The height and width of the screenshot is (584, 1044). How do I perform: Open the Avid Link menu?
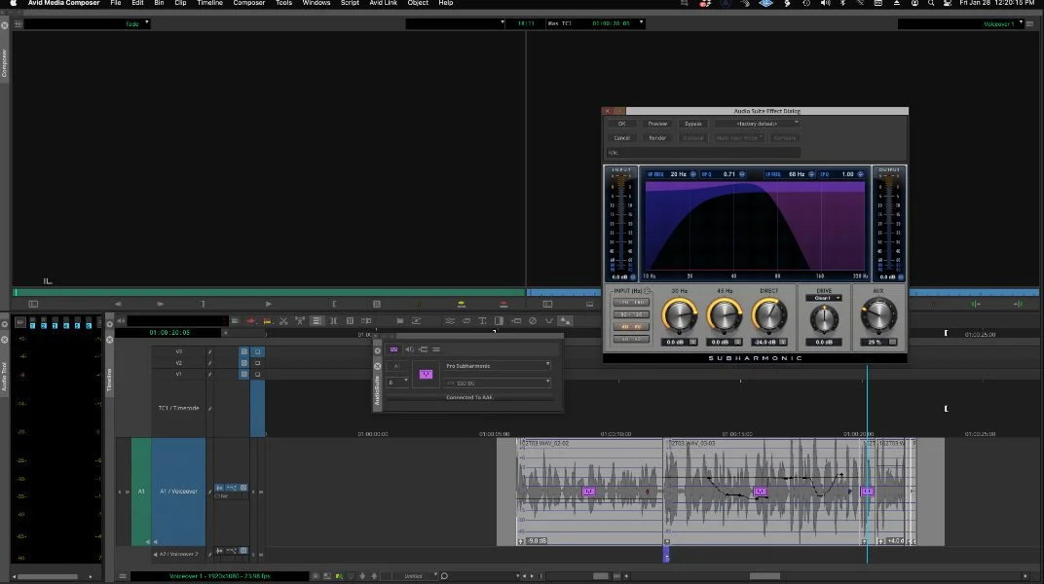point(384,3)
